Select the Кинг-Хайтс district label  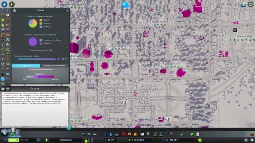245,36
